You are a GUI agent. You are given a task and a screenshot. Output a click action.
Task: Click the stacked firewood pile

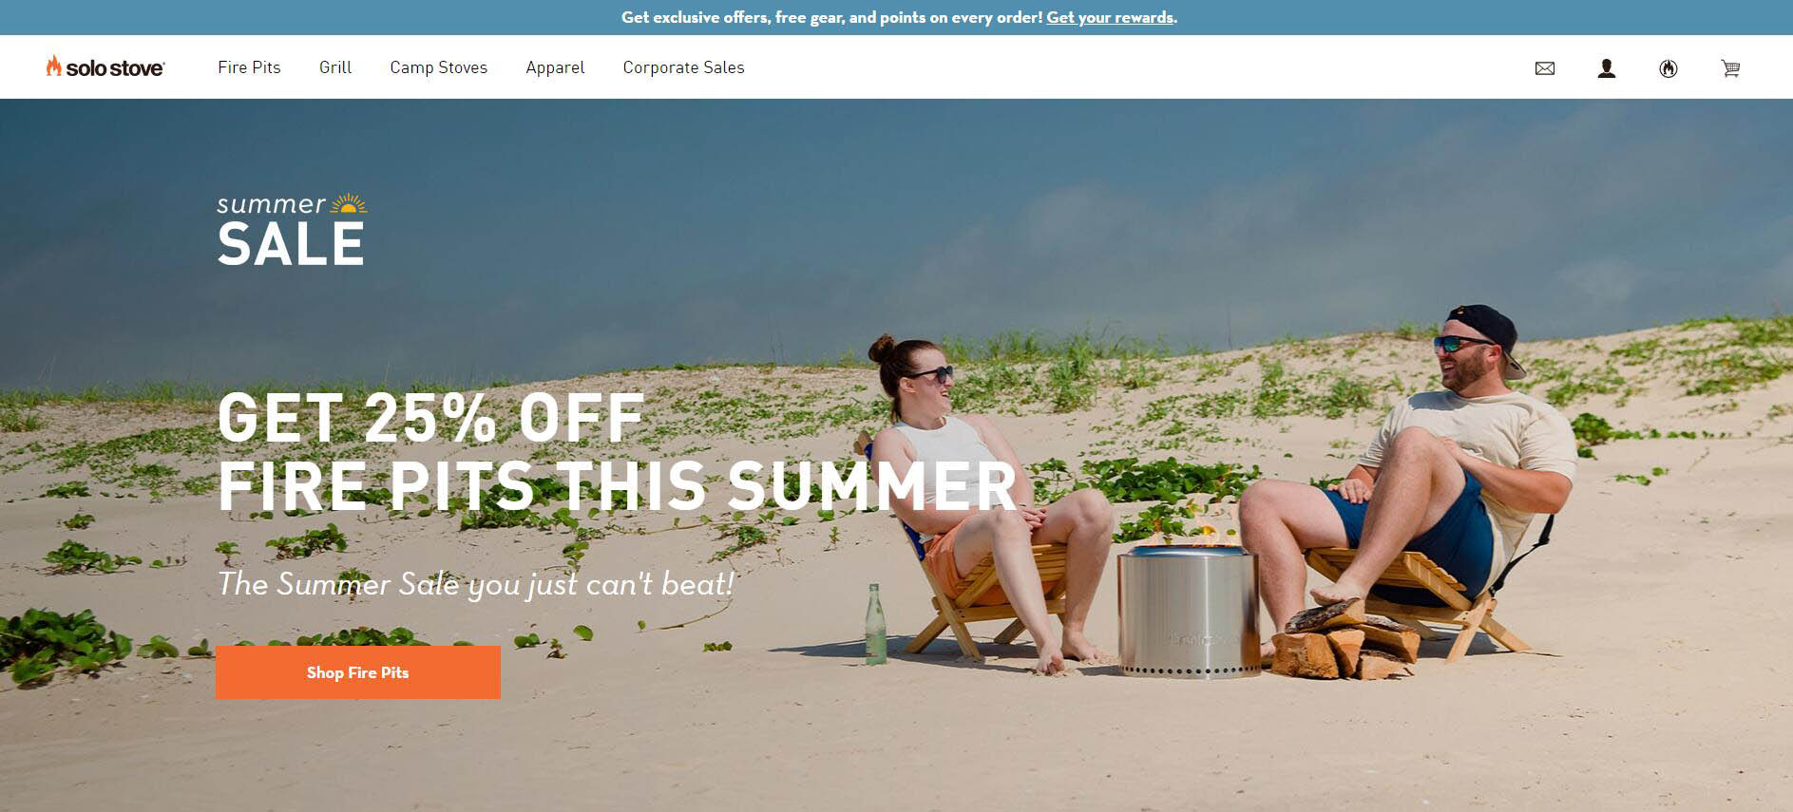click(x=1345, y=643)
